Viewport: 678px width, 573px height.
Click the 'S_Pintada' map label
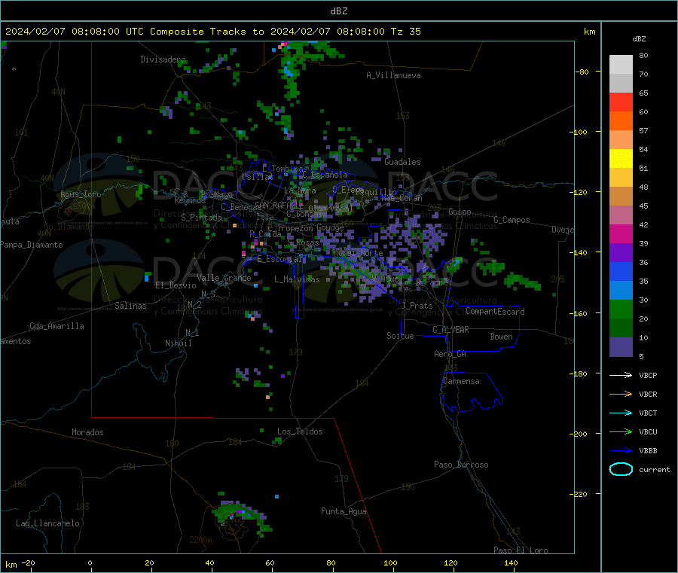pyautogui.click(x=201, y=218)
